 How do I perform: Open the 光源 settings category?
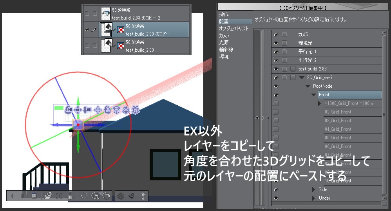[224, 42]
